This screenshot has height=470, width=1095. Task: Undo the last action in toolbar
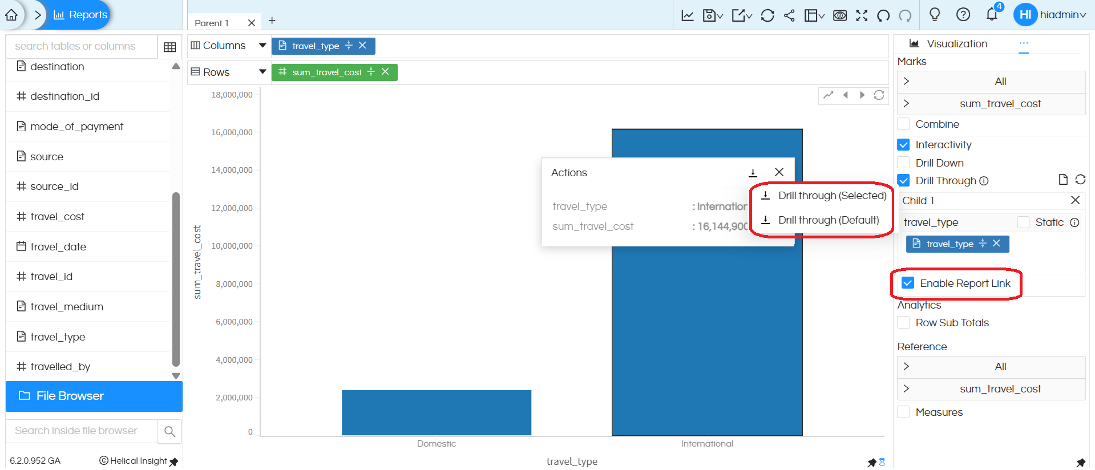click(883, 15)
